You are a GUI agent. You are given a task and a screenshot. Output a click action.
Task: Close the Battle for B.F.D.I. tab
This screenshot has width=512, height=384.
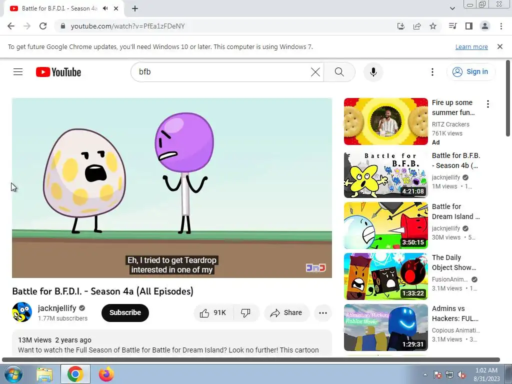tap(116, 8)
